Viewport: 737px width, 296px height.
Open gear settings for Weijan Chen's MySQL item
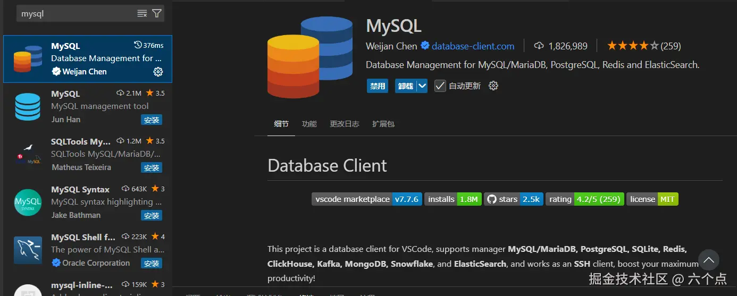[x=158, y=72]
